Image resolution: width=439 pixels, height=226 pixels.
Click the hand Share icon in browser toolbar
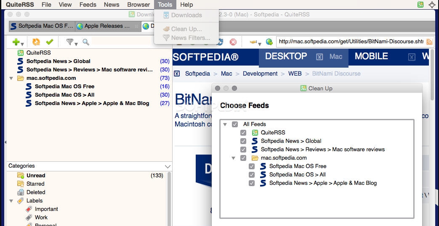[253, 42]
